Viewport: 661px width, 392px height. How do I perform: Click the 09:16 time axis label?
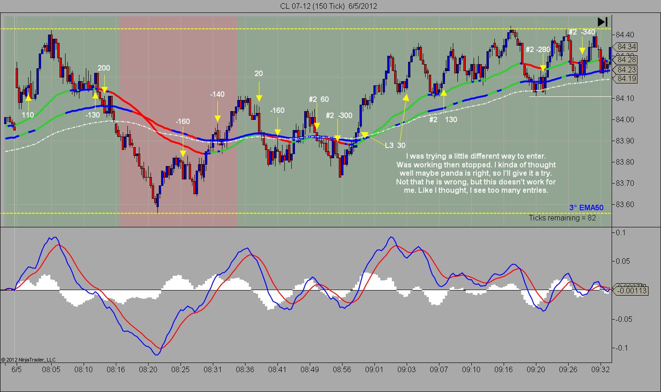[503, 370]
